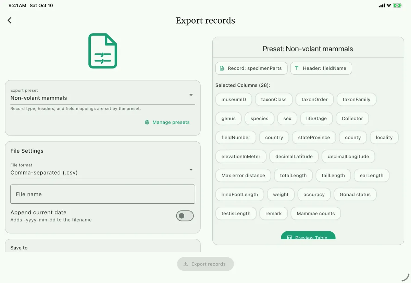Focus the File name input field
Viewport: 411px width, 283px height.
click(103, 194)
